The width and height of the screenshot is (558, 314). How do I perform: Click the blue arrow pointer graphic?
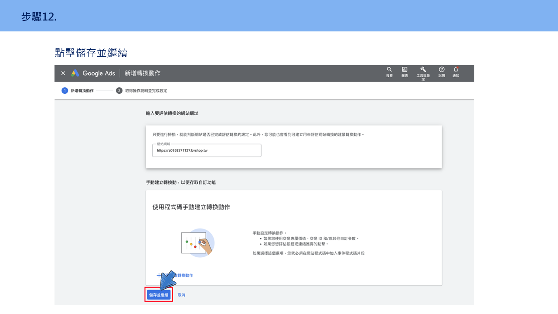coord(168,280)
